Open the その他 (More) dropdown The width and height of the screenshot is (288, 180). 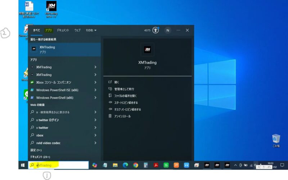click(91, 30)
